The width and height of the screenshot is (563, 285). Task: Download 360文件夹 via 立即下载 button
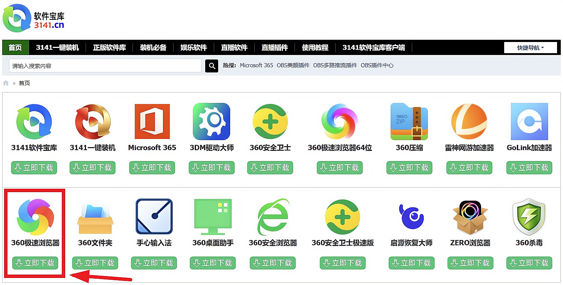tap(95, 263)
